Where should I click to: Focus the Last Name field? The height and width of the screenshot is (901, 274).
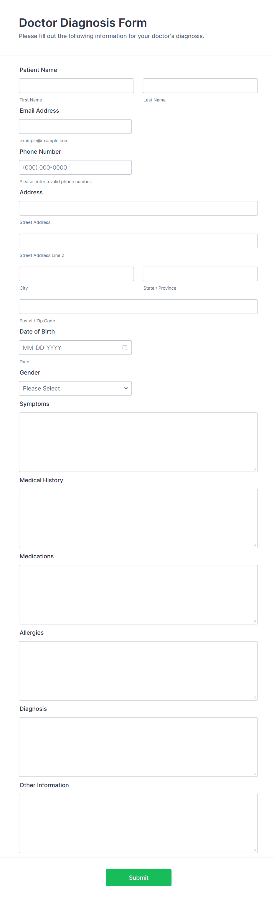point(200,86)
